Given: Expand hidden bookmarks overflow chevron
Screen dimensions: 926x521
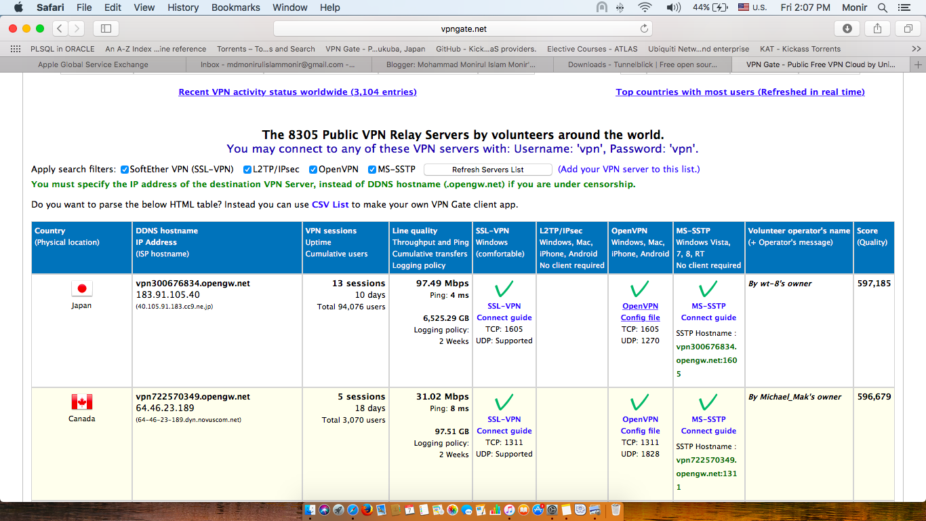Looking at the screenshot, I should [917, 49].
